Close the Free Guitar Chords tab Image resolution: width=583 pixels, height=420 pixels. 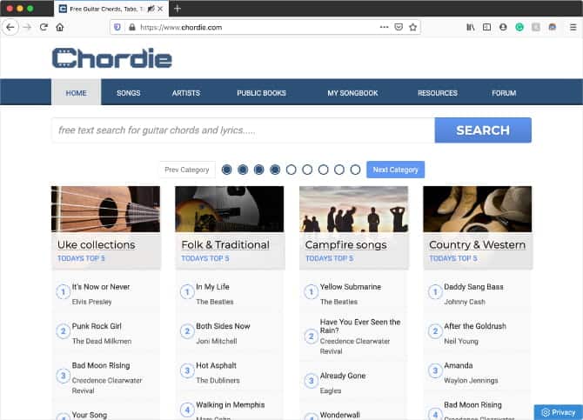tap(160, 9)
